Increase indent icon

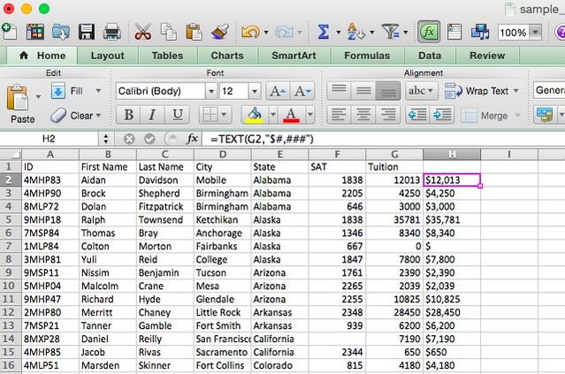442,115
